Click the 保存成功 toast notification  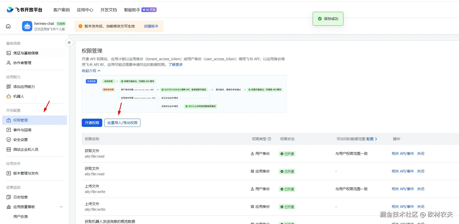click(x=328, y=19)
